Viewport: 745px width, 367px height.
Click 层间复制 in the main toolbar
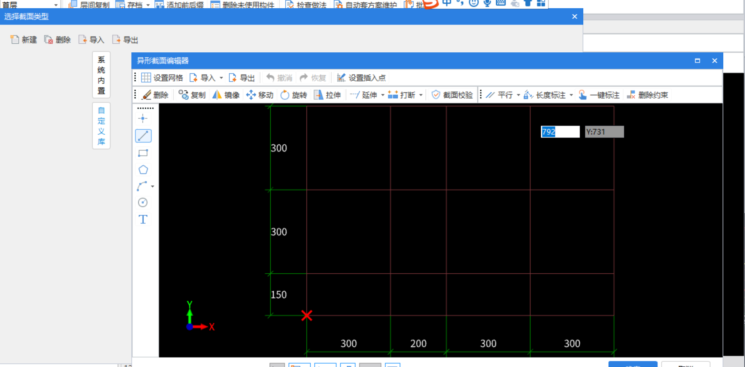tap(89, 5)
